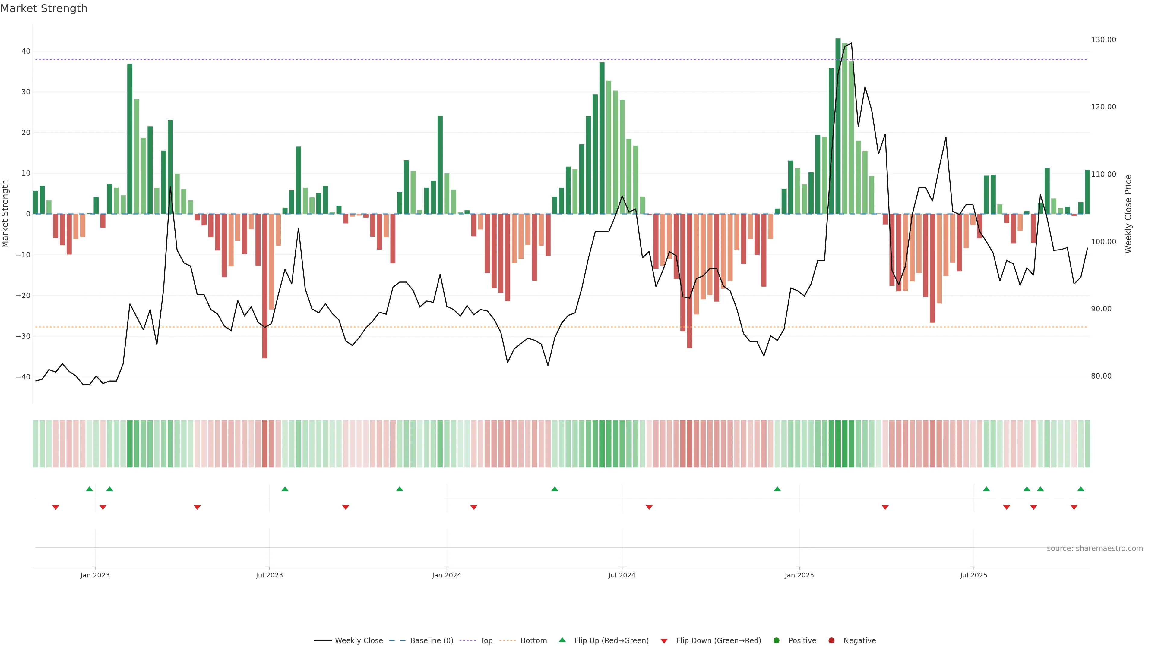Click the Jul 2023 x-axis label
Screen dimensions: 1158x651
pos(269,575)
